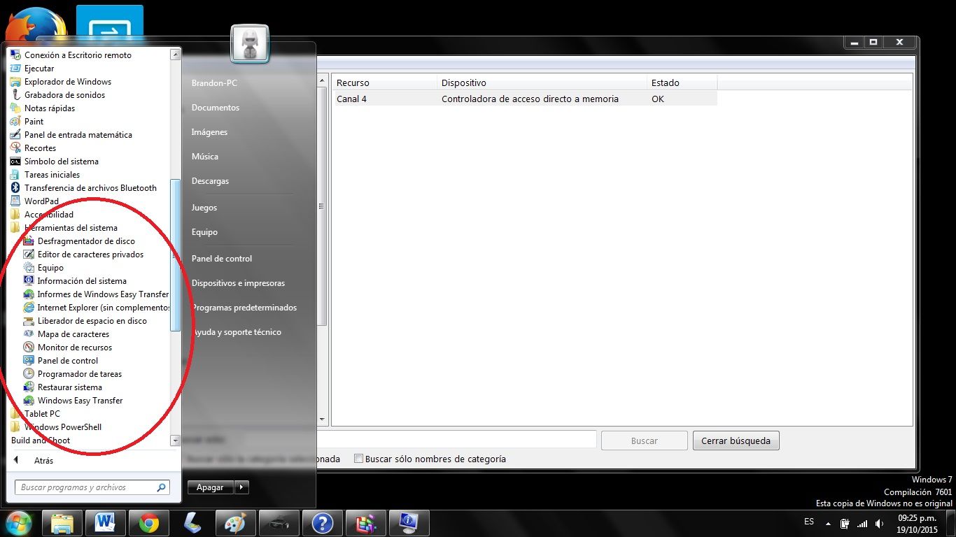Click the Start menu programs list scrollbar
Image resolution: width=956 pixels, height=537 pixels.
tap(176, 255)
